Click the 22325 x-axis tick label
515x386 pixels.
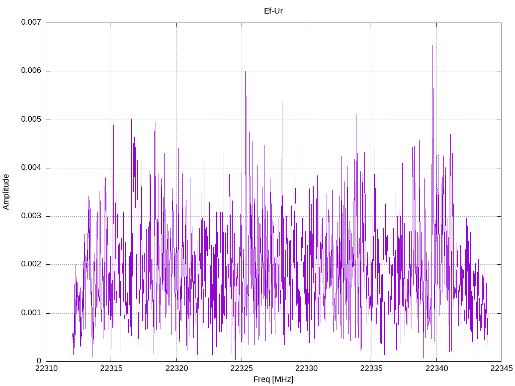coord(241,368)
